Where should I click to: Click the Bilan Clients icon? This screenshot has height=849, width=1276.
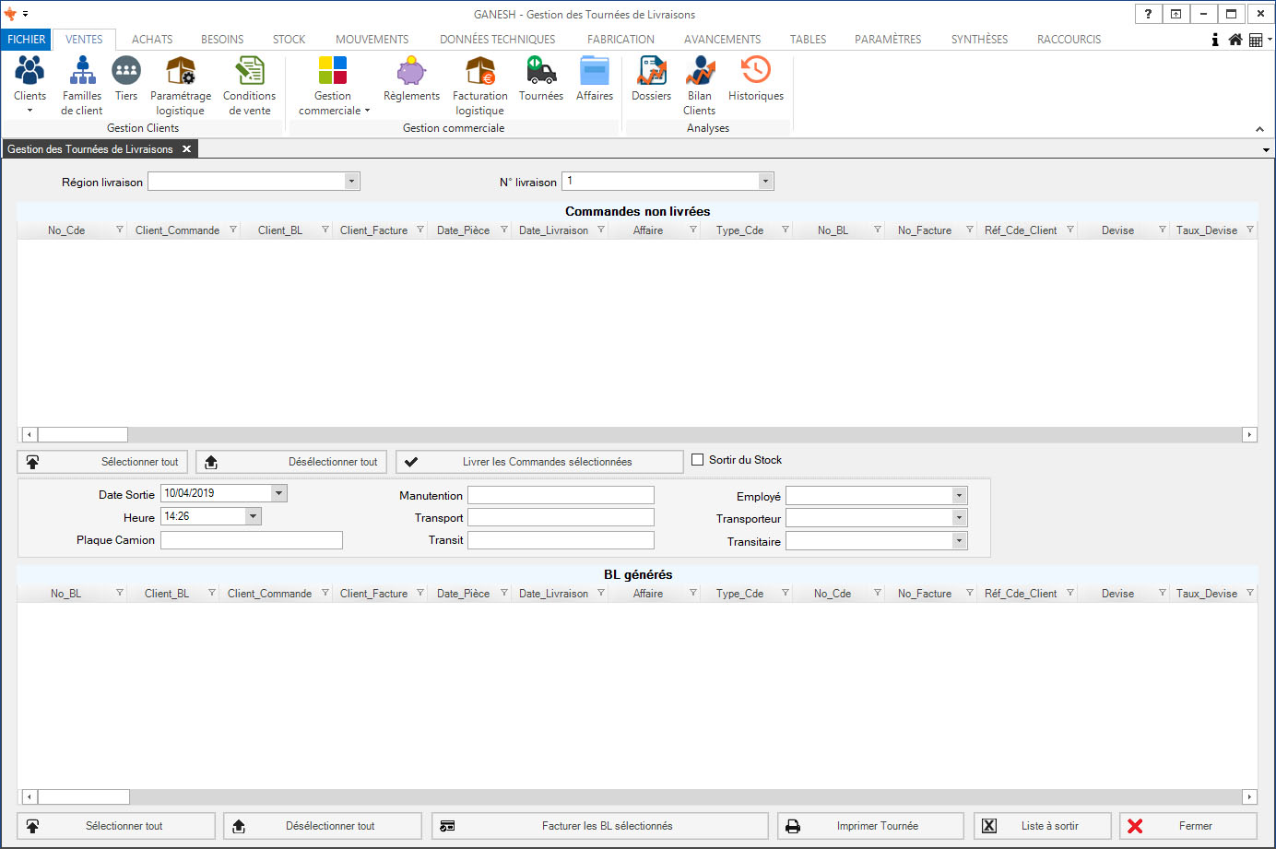[x=699, y=72]
